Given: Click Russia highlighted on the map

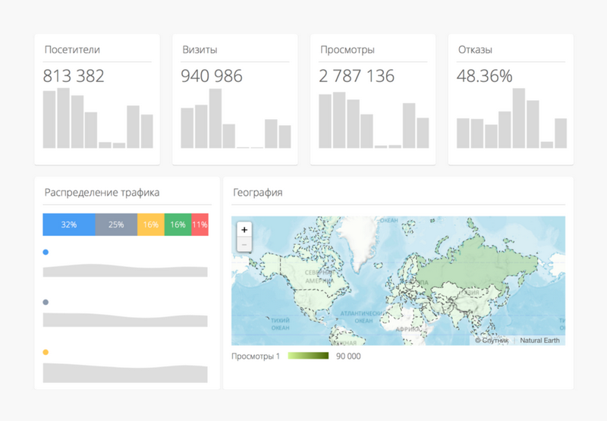Looking at the screenshot, I should [478, 262].
